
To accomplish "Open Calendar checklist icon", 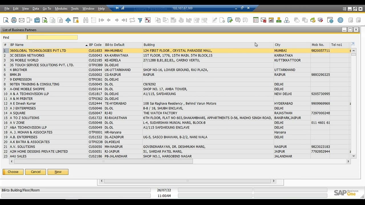I will (x=256, y=20).
